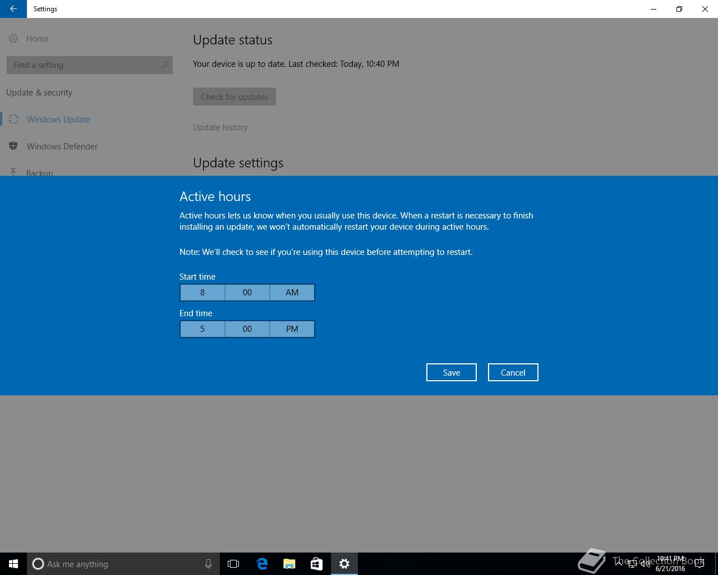This screenshot has height=575, width=718.
Task: Open Update history link
Action: 220,127
